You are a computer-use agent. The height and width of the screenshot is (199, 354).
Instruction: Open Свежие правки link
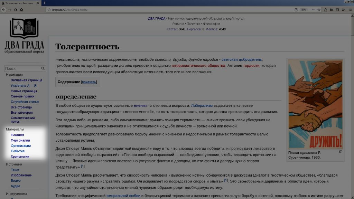tap(22, 96)
